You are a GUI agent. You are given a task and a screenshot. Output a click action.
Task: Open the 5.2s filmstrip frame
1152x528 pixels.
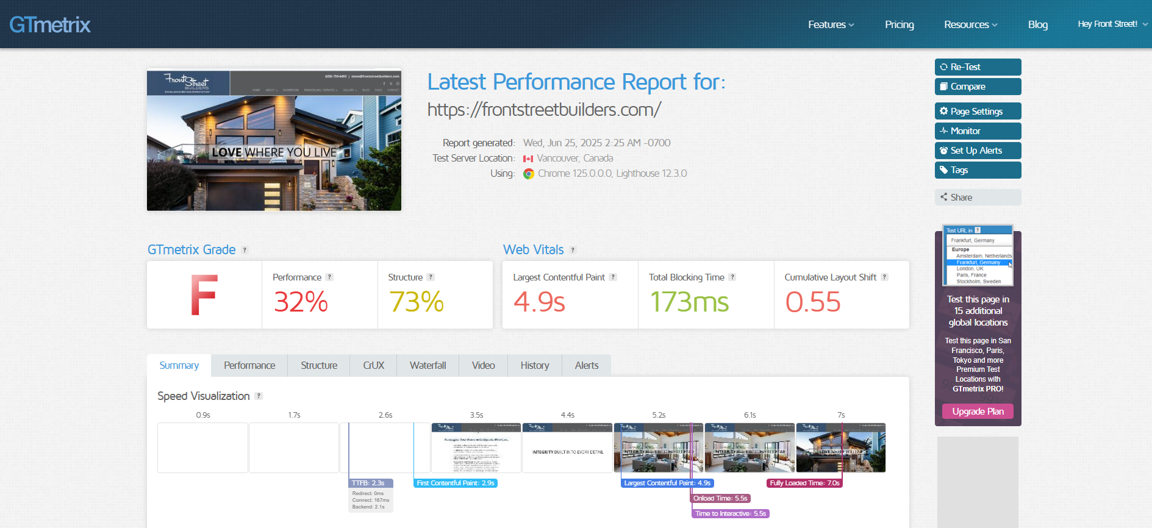[x=659, y=448]
